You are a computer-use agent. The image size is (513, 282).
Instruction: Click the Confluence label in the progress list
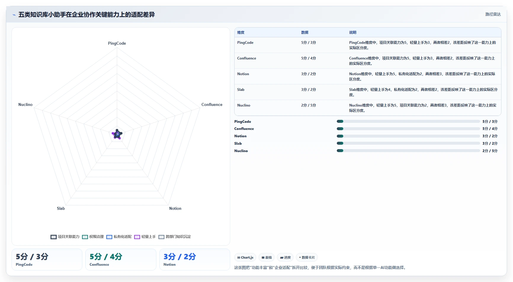(x=244, y=129)
